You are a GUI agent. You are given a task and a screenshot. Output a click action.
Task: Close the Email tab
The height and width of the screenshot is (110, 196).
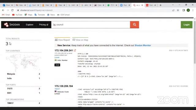coord(12,5)
